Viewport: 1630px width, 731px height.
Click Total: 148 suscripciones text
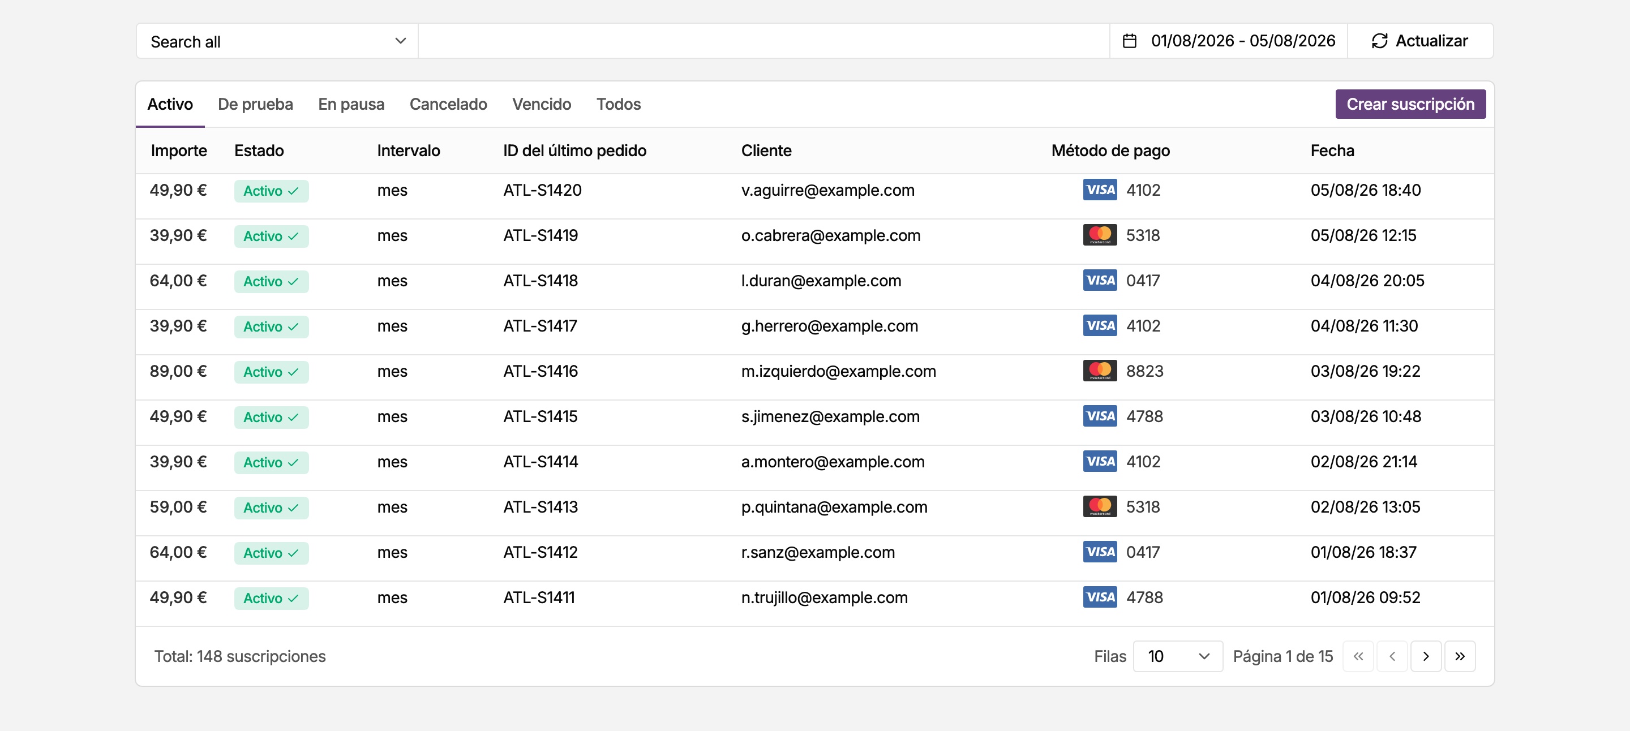tap(240, 656)
